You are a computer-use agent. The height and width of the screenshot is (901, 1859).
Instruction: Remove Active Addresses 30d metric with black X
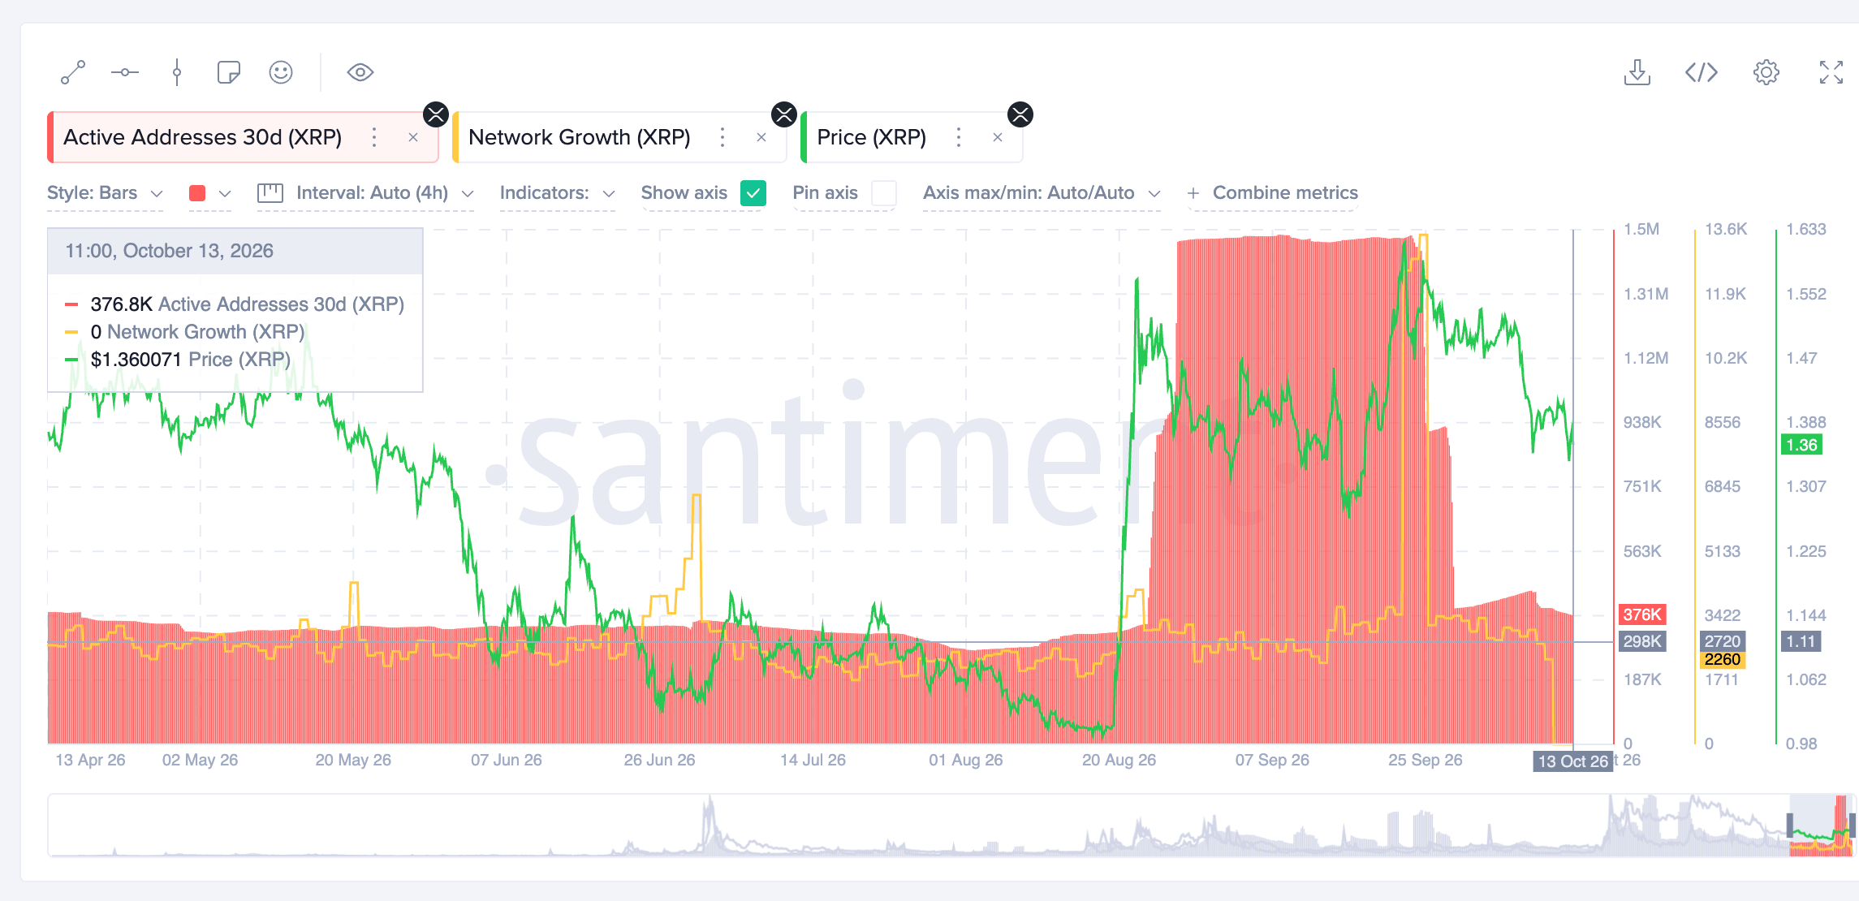(436, 114)
